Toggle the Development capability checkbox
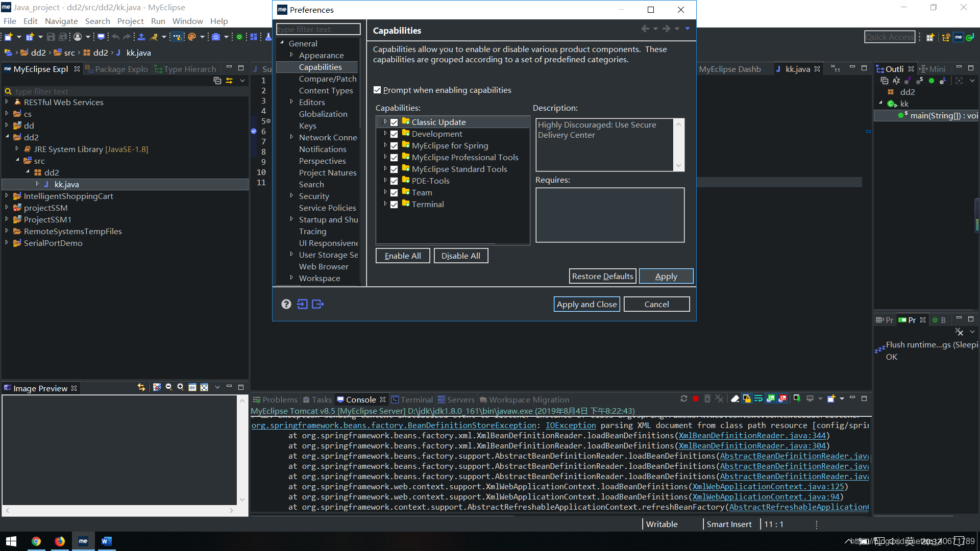This screenshot has width=980, height=551. pyautogui.click(x=393, y=134)
